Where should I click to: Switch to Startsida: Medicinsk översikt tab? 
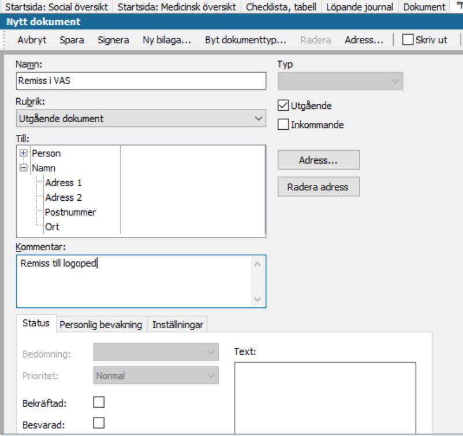click(x=177, y=7)
